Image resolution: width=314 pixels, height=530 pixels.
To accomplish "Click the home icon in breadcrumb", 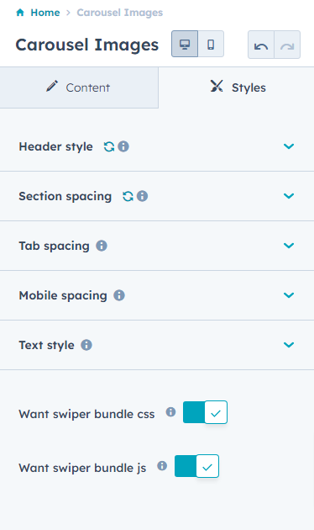I will tap(20, 13).
